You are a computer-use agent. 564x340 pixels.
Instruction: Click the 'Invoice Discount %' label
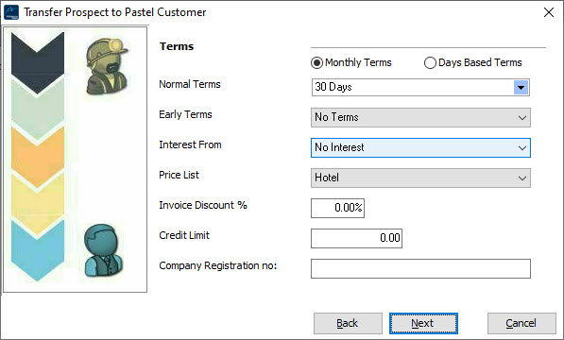[x=203, y=205]
